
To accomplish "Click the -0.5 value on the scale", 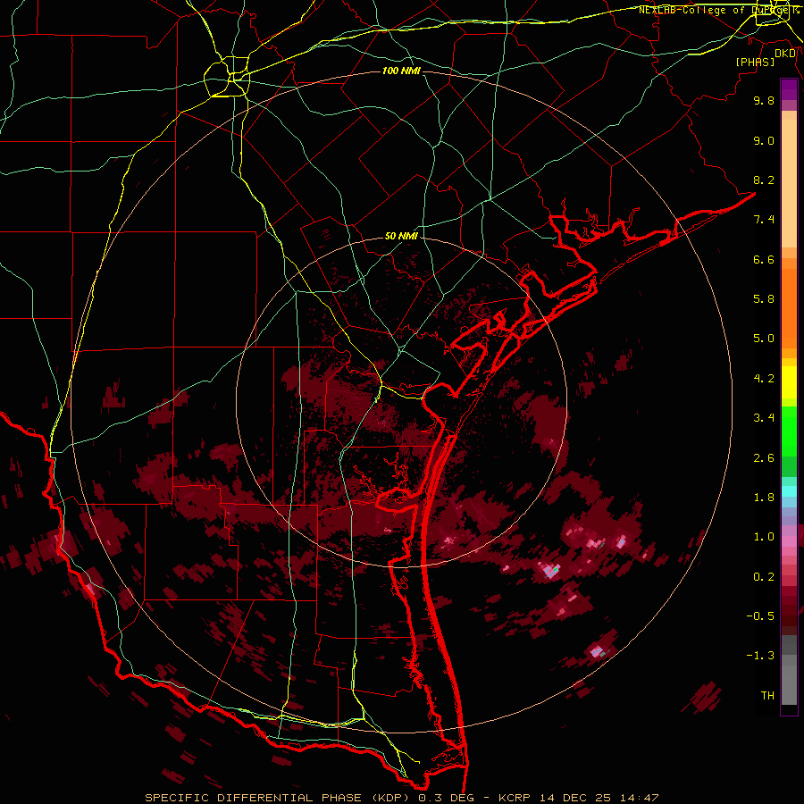I will click(x=760, y=616).
